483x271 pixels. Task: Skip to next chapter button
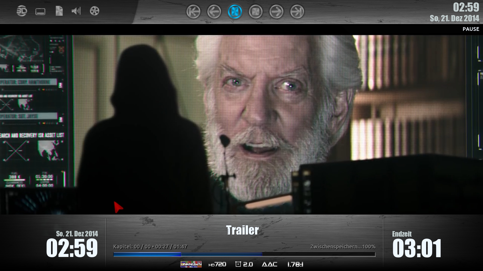pos(297,12)
